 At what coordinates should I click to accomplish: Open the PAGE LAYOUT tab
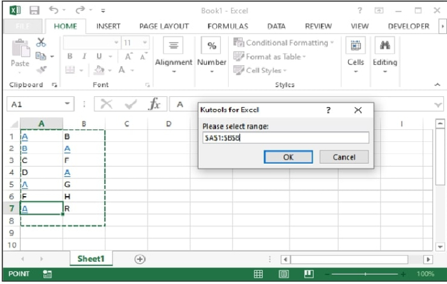(164, 26)
